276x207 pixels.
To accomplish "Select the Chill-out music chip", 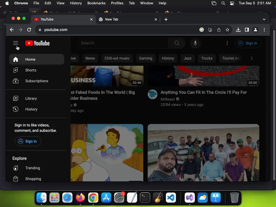I will point(117,58).
